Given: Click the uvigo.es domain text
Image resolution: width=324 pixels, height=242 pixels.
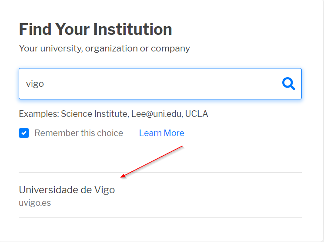Looking at the screenshot, I should (35, 203).
